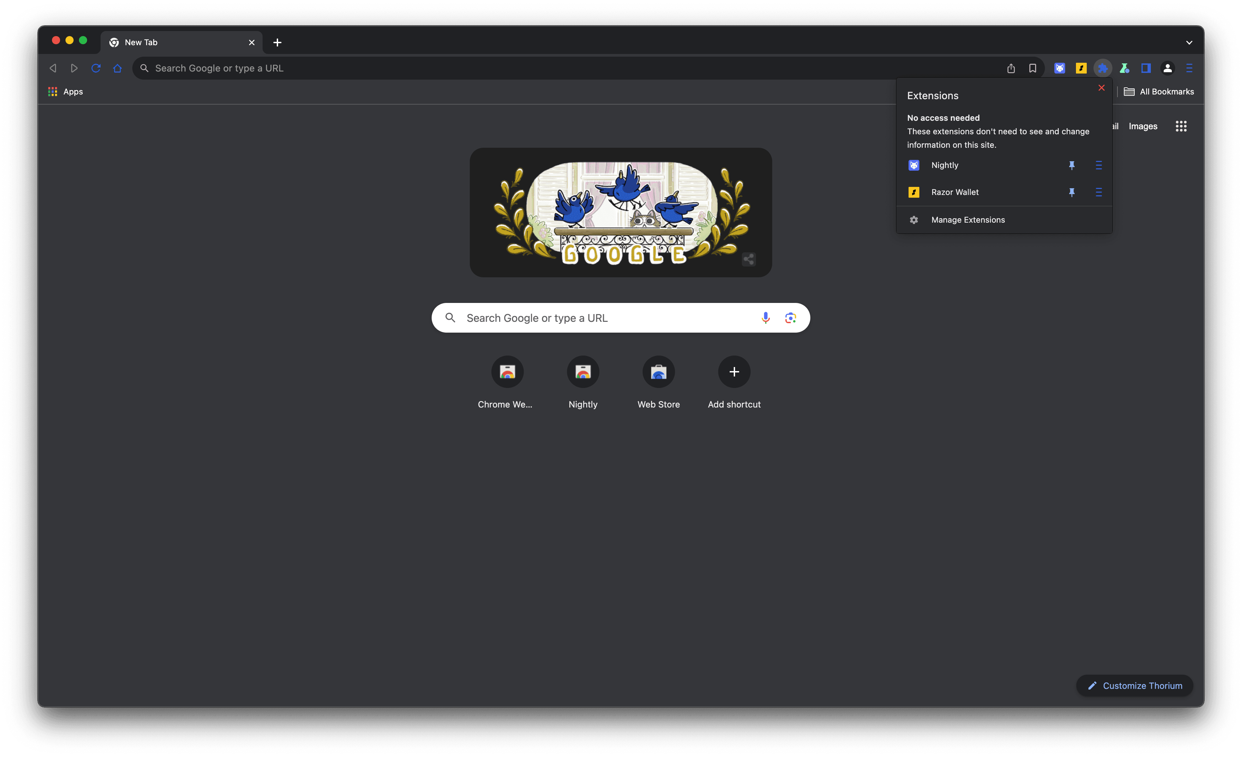Close the Extensions popup

[x=1101, y=88]
